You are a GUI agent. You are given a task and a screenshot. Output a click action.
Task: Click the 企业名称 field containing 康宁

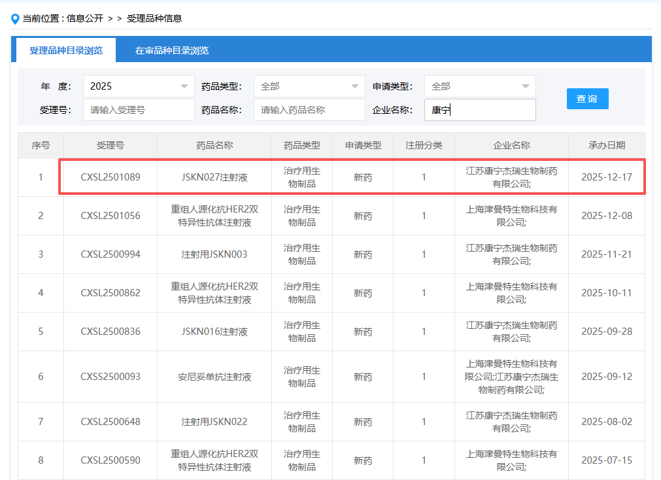pos(480,111)
